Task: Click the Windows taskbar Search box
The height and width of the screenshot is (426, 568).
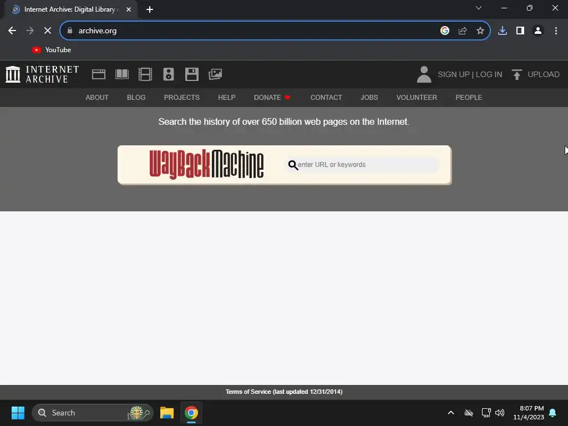Action: point(93,413)
